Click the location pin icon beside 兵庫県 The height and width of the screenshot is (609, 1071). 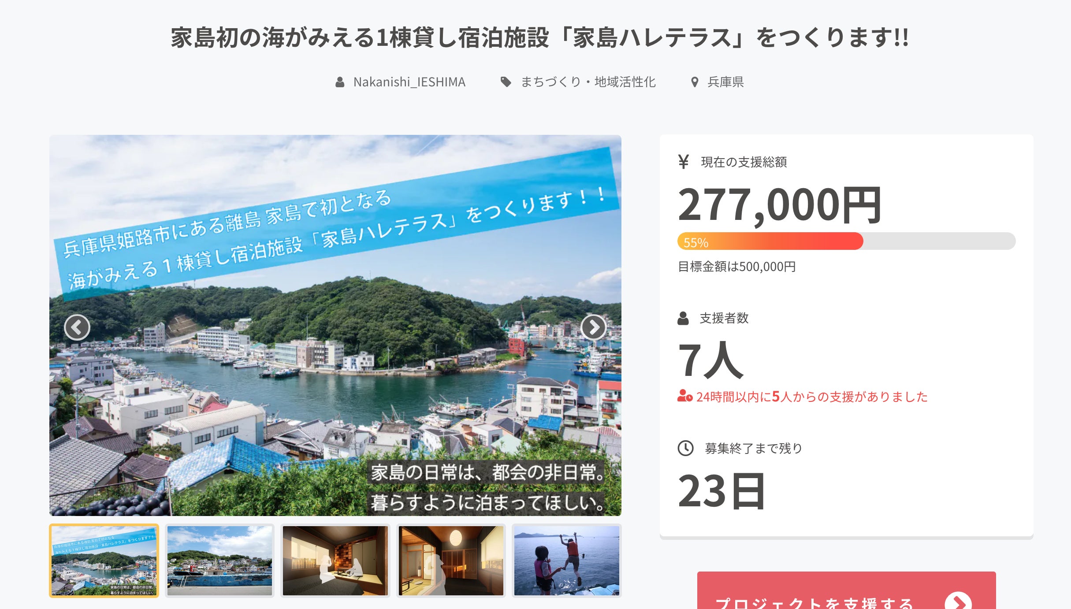coord(695,82)
